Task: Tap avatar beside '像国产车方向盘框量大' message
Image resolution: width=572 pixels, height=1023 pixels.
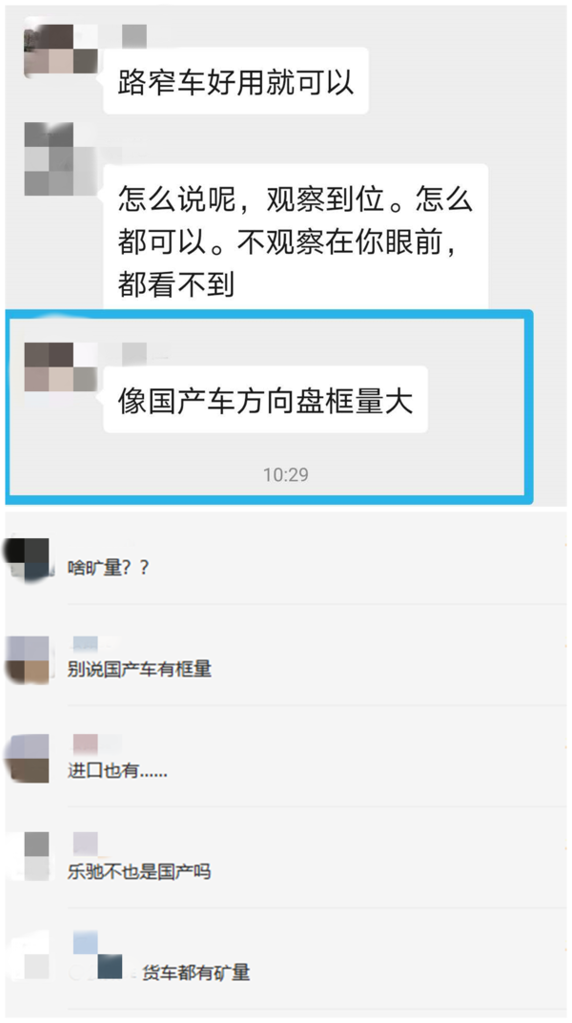Action: (61, 366)
